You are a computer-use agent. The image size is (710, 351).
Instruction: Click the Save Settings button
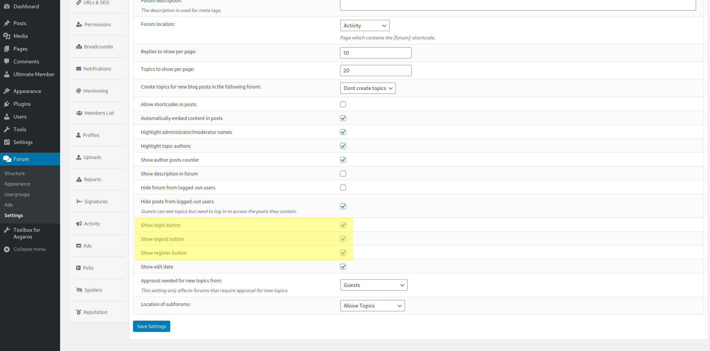(151, 326)
